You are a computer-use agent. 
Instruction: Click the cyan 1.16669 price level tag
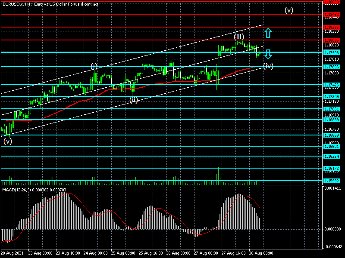click(x=332, y=135)
